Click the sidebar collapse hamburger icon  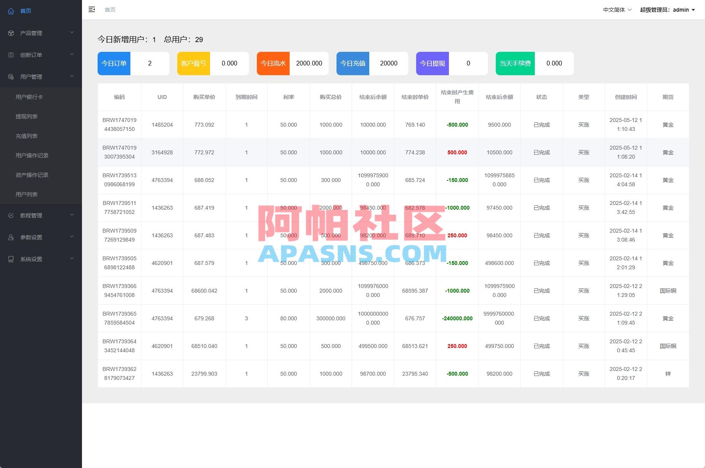tap(92, 9)
